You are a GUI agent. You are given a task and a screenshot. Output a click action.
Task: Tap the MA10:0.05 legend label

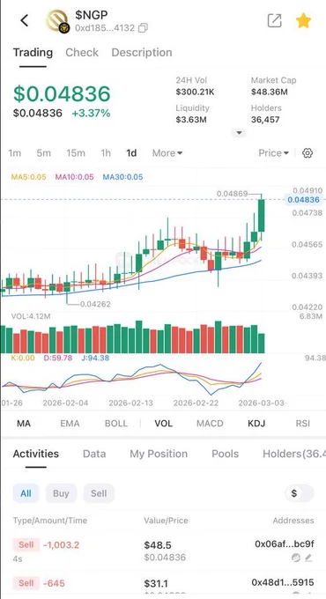click(x=74, y=177)
